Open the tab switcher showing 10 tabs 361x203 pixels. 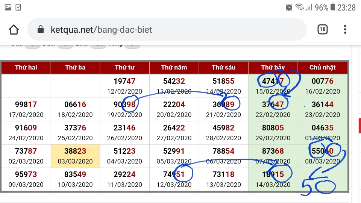(x=322, y=29)
